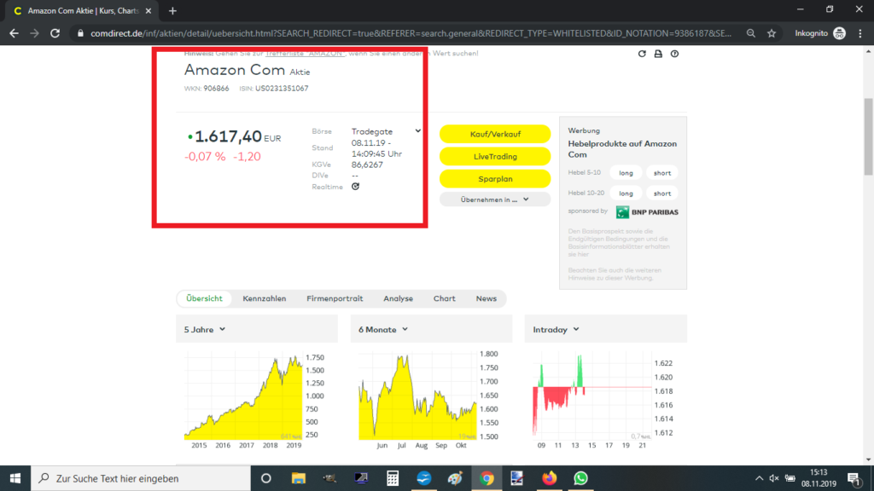The height and width of the screenshot is (491, 874).
Task: Reload the page with browser refresh button
Action: 55,33
